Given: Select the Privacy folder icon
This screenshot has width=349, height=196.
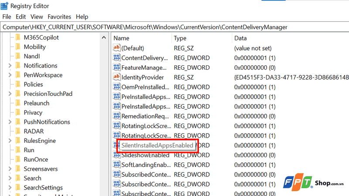Looking at the screenshot, I should click(18, 112).
